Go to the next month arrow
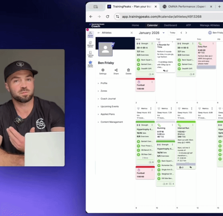The height and width of the screenshot is (216, 223). point(186,33)
